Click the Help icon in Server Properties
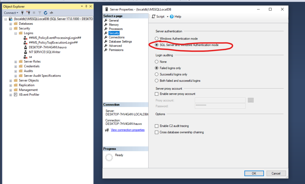Screen dimensions: 305x184 coord(172,17)
